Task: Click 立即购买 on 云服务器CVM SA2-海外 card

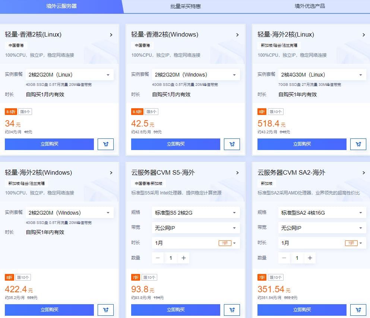Action: pos(302,310)
